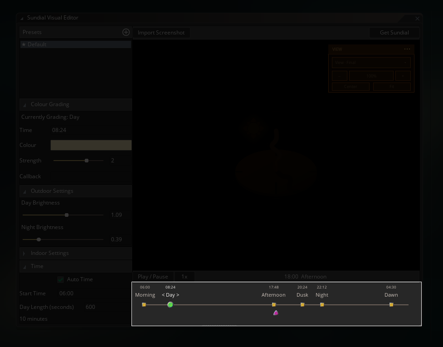Click the Center view button
The width and height of the screenshot is (443, 347).
(351, 87)
